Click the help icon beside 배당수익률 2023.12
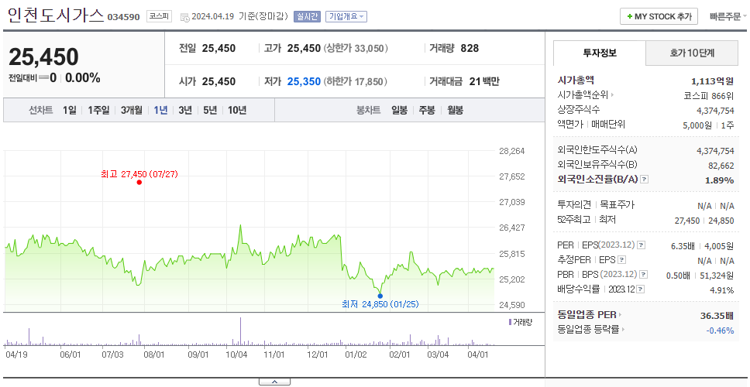This screenshot has height=387, width=750. [x=641, y=289]
